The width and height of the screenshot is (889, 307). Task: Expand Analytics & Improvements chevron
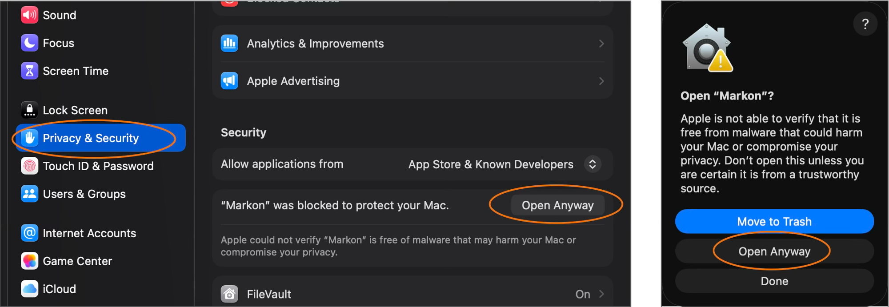click(x=601, y=44)
